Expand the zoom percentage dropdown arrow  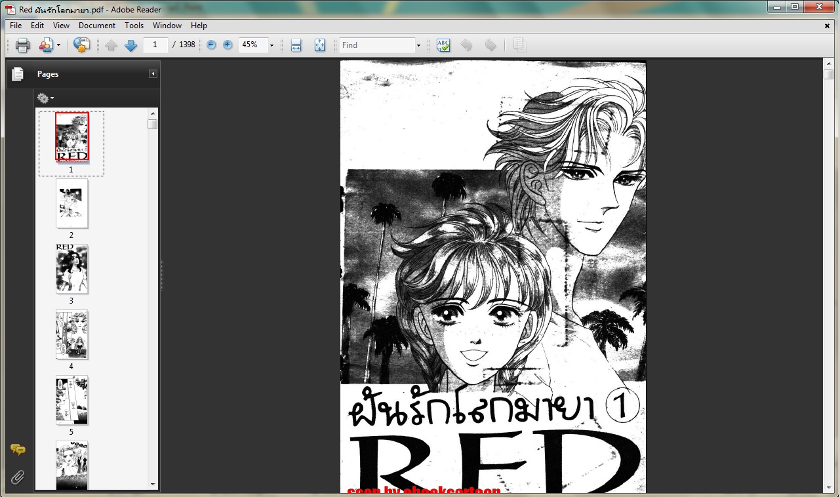(271, 45)
